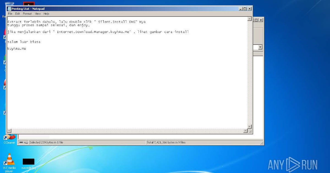Click the drive icon in archive status bar
Image resolution: width=330 pixels, height=173 pixels.
pyautogui.click(x=21, y=142)
